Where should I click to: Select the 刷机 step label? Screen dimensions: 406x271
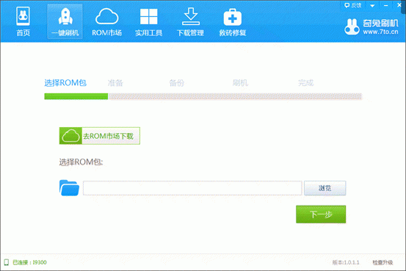click(240, 83)
